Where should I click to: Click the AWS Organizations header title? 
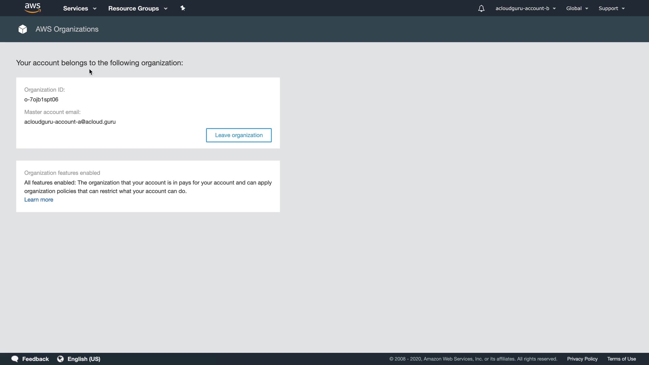pos(67,29)
